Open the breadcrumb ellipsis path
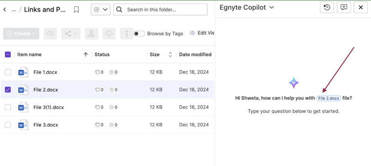 14,10
